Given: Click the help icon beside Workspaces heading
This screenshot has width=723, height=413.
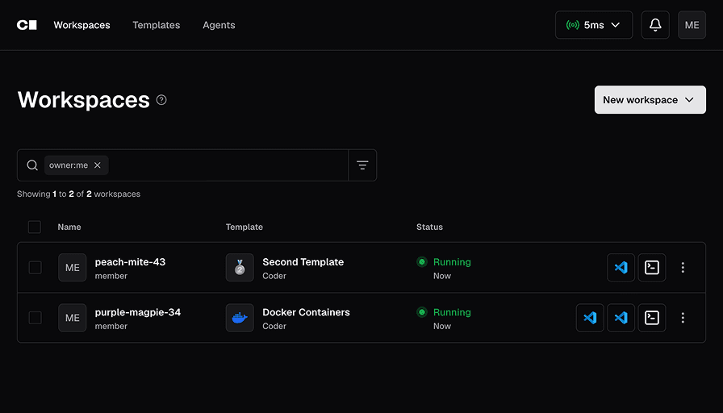Looking at the screenshot, I should pos(161,99).
